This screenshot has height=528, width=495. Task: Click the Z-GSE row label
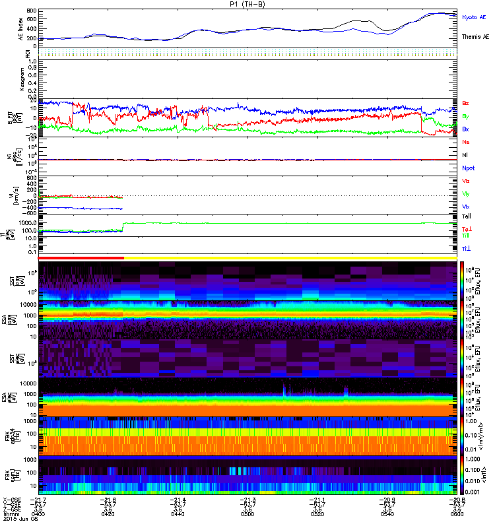[12, 509]
